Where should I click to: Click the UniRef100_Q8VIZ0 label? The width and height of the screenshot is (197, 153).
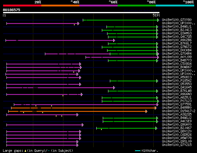pyautogui.click(x=177, y=131)
